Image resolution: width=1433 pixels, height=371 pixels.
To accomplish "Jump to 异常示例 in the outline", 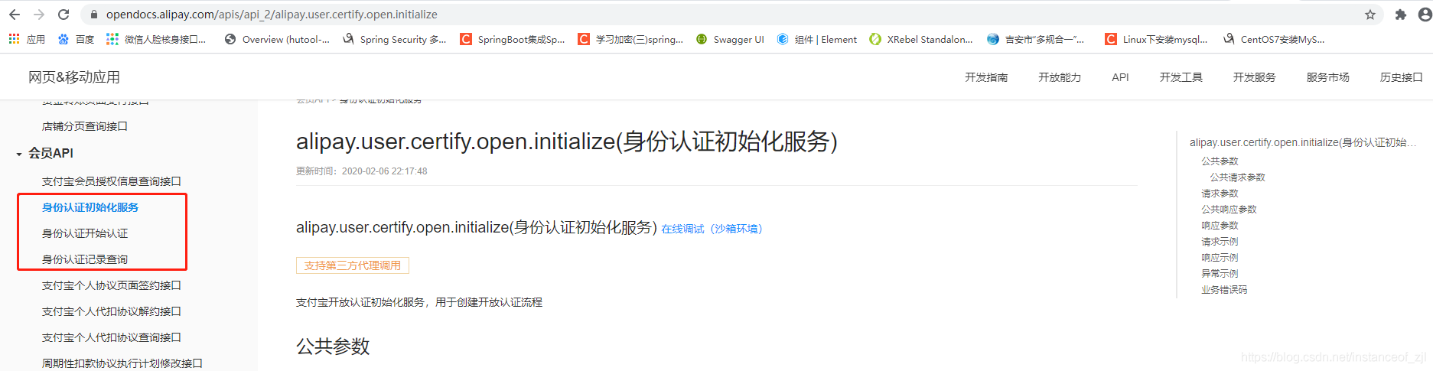I will point(1220,274).
